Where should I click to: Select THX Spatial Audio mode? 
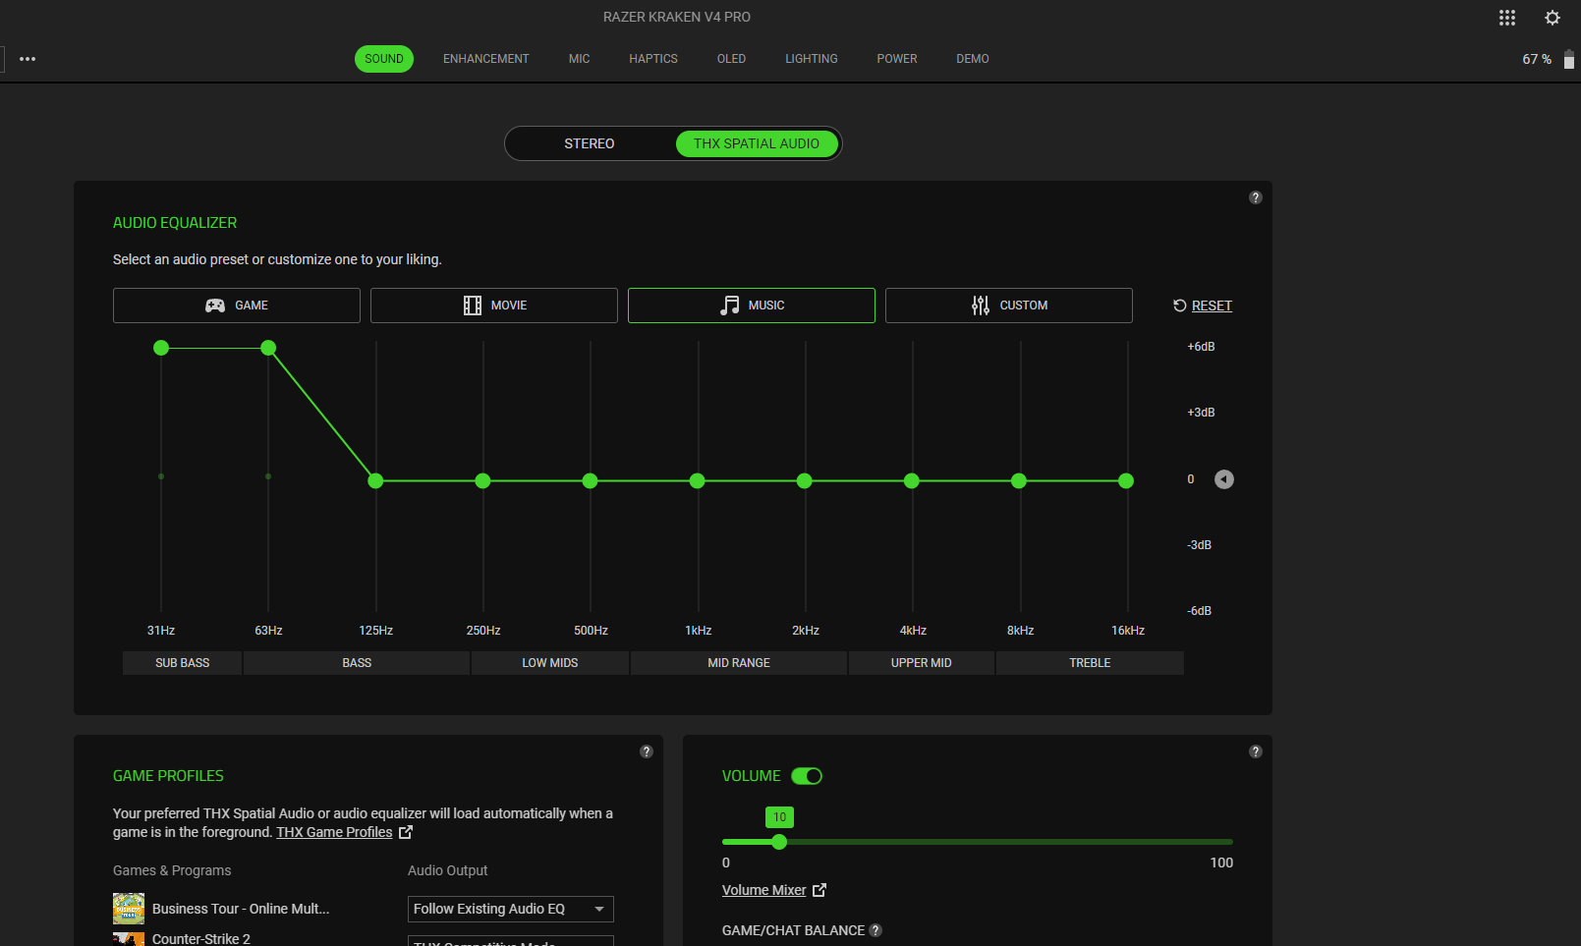[x=756, y=143]
